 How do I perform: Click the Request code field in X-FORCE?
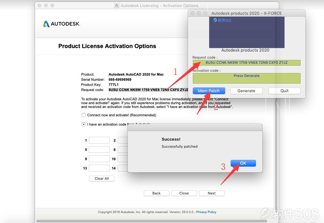[246, 63]
